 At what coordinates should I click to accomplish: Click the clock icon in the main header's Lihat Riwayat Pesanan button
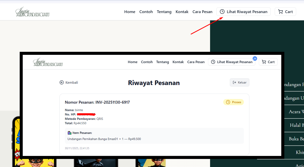pyautogui.click(x=222, y=12)
